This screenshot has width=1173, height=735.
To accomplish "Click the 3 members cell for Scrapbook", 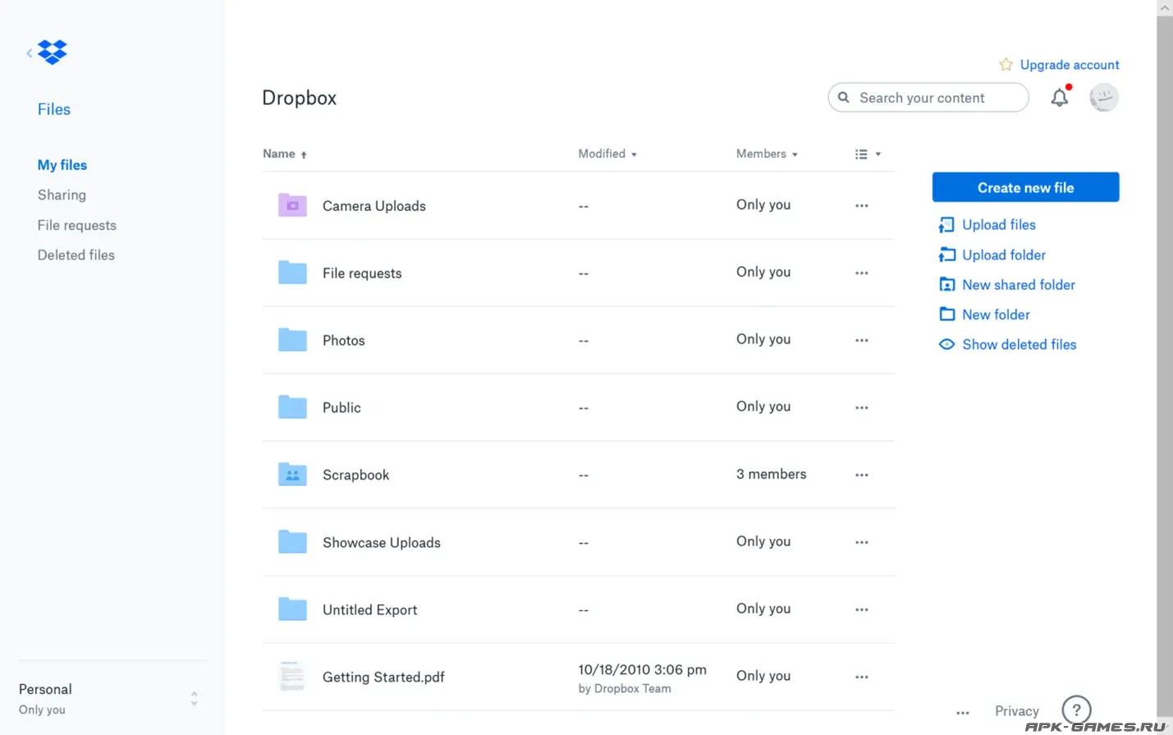I will click(772, 474).
